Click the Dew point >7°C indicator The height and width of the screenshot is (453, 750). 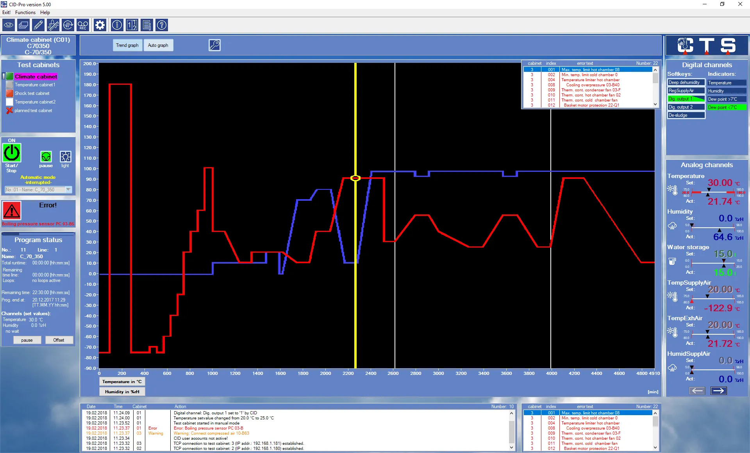(727, 99)
